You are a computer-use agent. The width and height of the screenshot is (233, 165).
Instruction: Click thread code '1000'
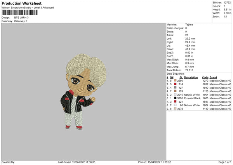[x=205, y=98]
